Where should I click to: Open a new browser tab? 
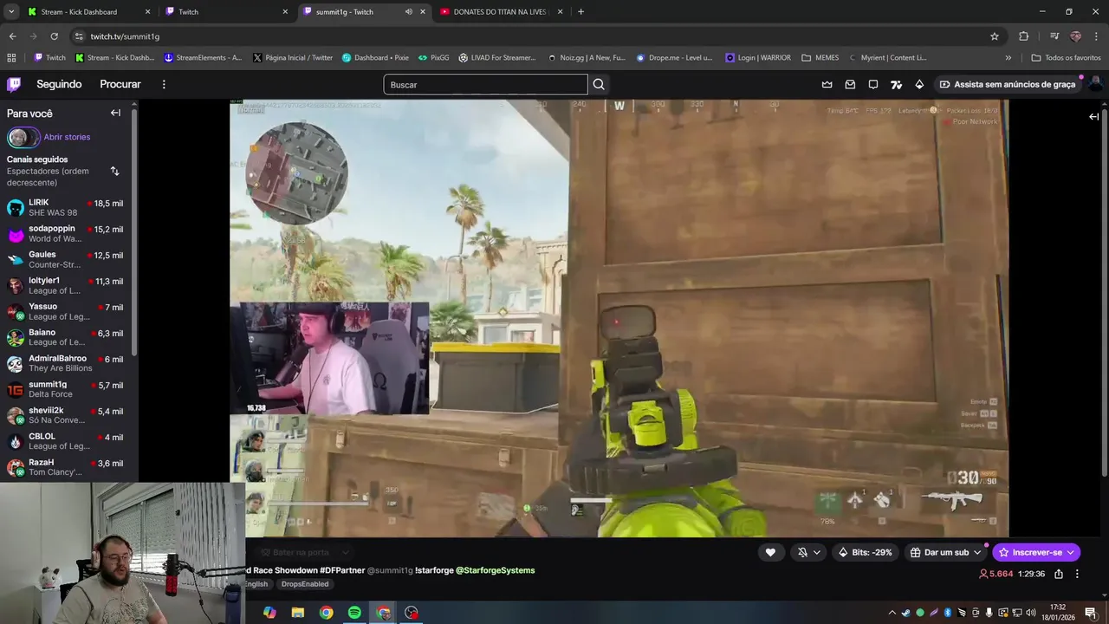580,12
